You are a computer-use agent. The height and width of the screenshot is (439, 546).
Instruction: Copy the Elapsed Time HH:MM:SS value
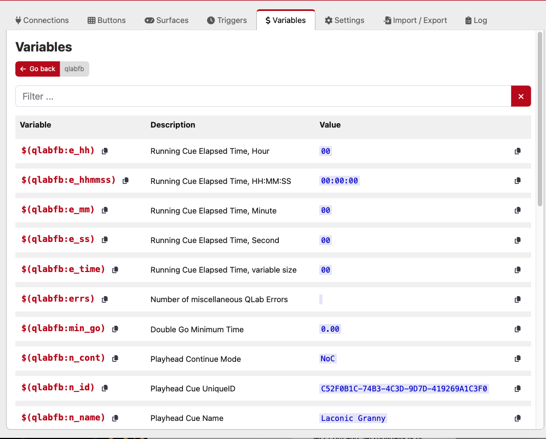coord(518,181)
